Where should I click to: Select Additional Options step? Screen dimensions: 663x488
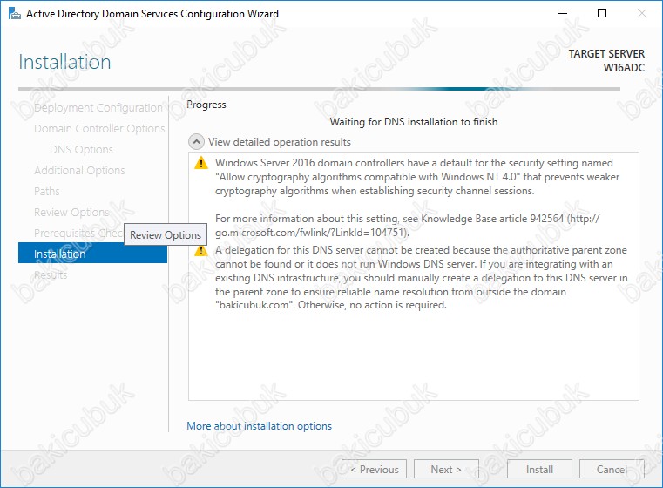[x=79, y=171]
